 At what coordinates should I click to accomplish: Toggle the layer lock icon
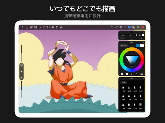coord(136,35)
